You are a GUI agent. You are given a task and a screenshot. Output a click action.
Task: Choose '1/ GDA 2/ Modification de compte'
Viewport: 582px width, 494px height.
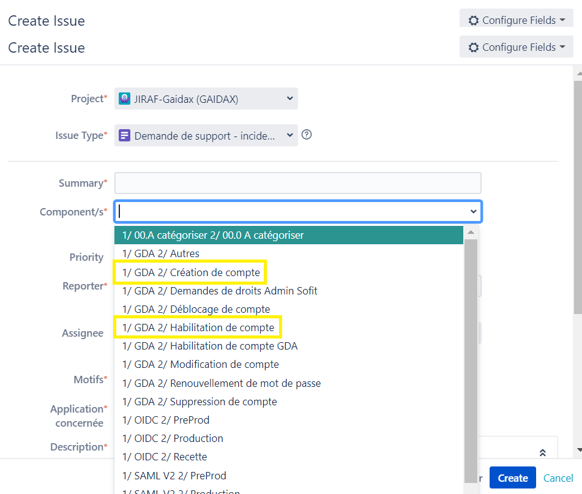tap(289, 364)
